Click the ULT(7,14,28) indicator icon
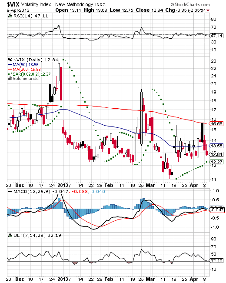Viewport: 226px width, 283px height. pyautogui.click(x=10, y=235)
